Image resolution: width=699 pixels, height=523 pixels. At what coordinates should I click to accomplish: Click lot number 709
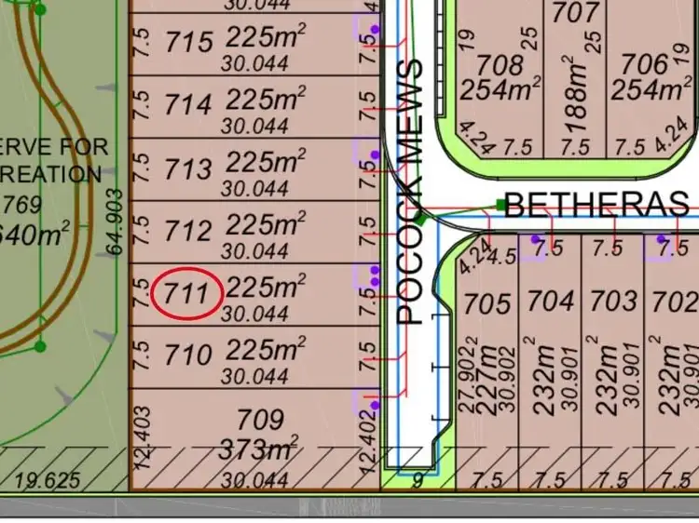tap(260, 420)
